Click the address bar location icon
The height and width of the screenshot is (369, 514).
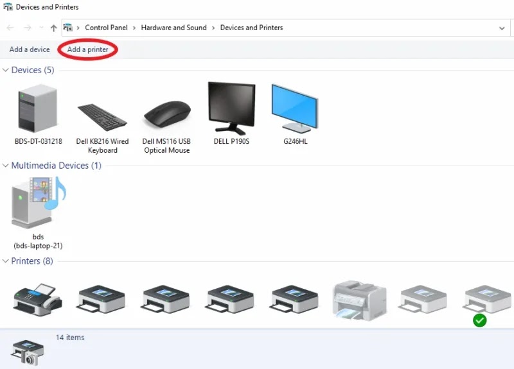point(68,28)
